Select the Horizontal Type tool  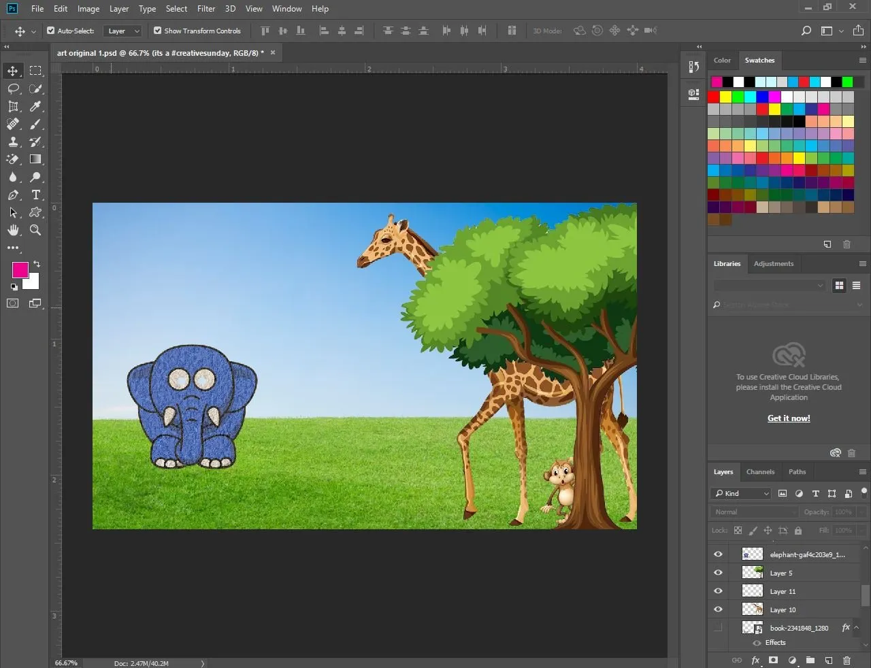36,195
